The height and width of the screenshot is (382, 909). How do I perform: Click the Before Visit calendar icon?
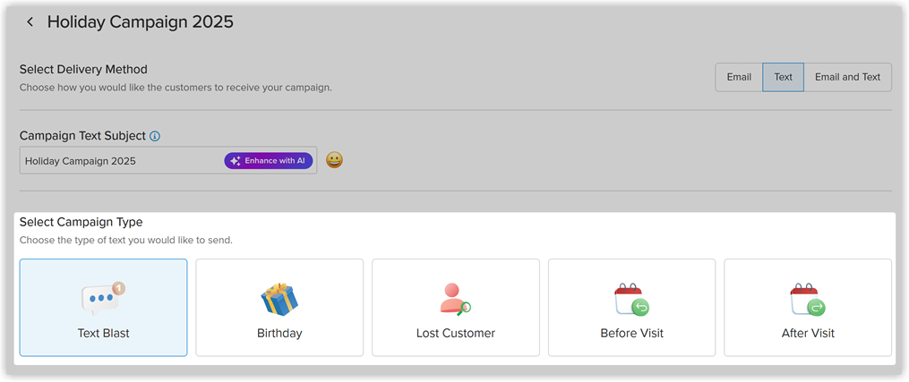[x=631, y=299]
